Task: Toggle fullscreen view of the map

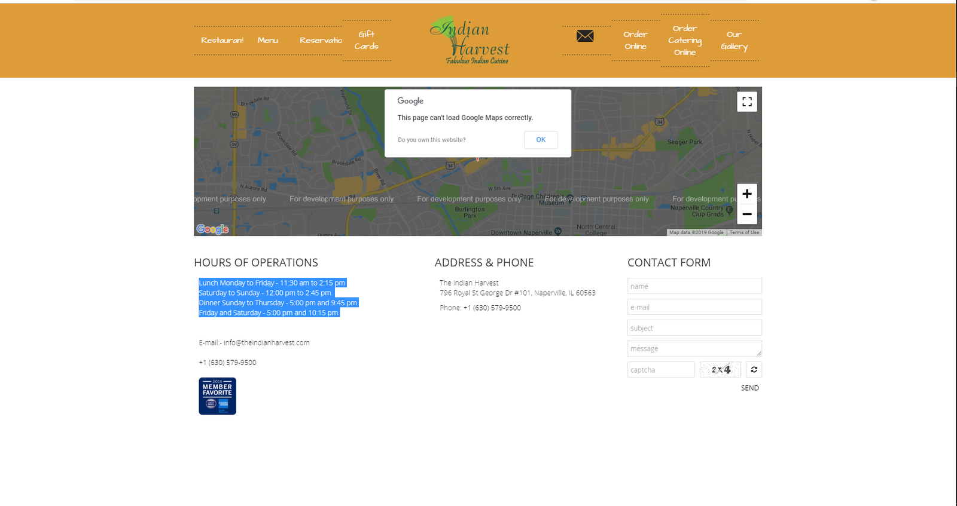Action: [x=747, y=102]
